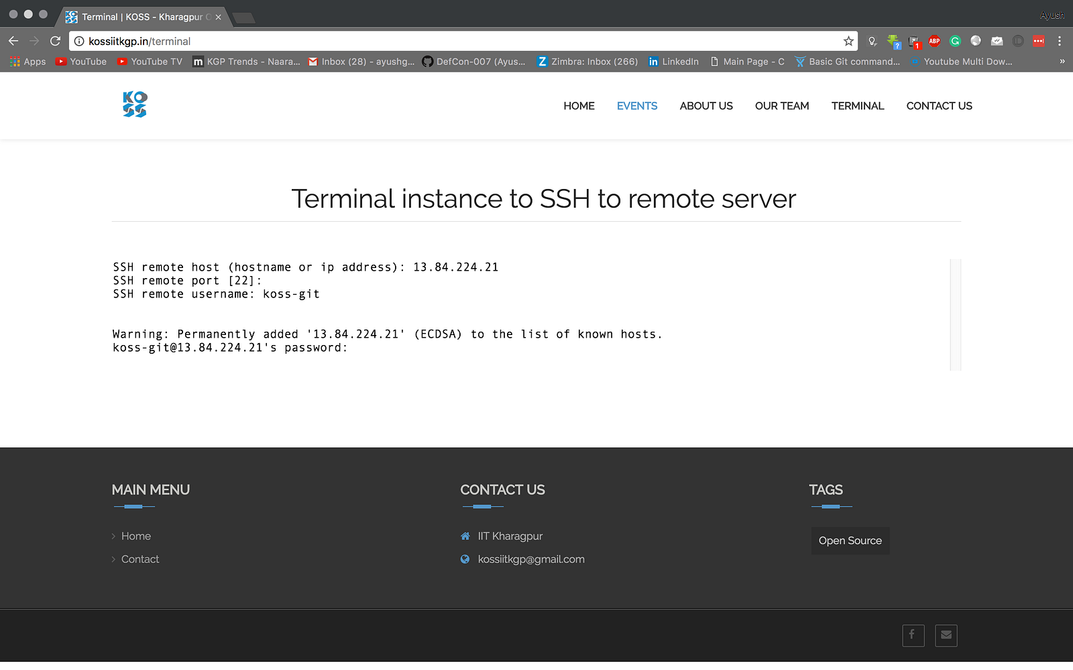Click the SSH remote host line
Screen dimensions: 1073x670
[x=306, y=267]
